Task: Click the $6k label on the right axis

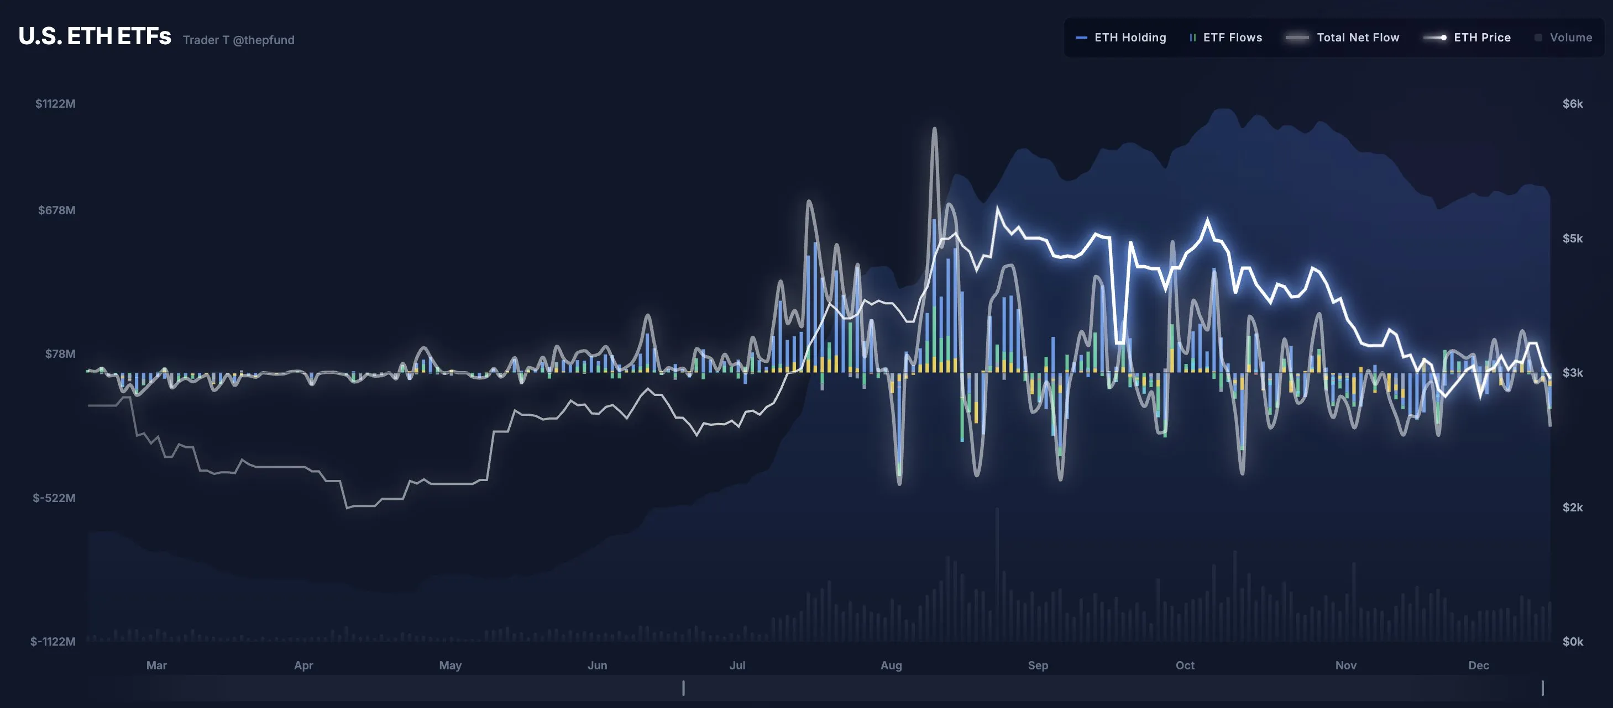Action: (x=1574, y=104)
